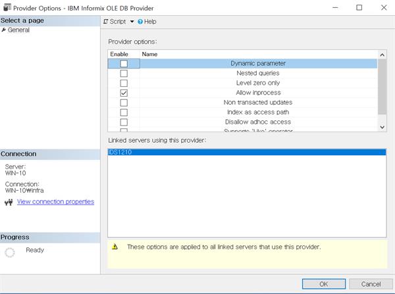This screenshot has width=395, height=294.
Task: Enable the Level zero only checkbox
Action: pos(124,83)
